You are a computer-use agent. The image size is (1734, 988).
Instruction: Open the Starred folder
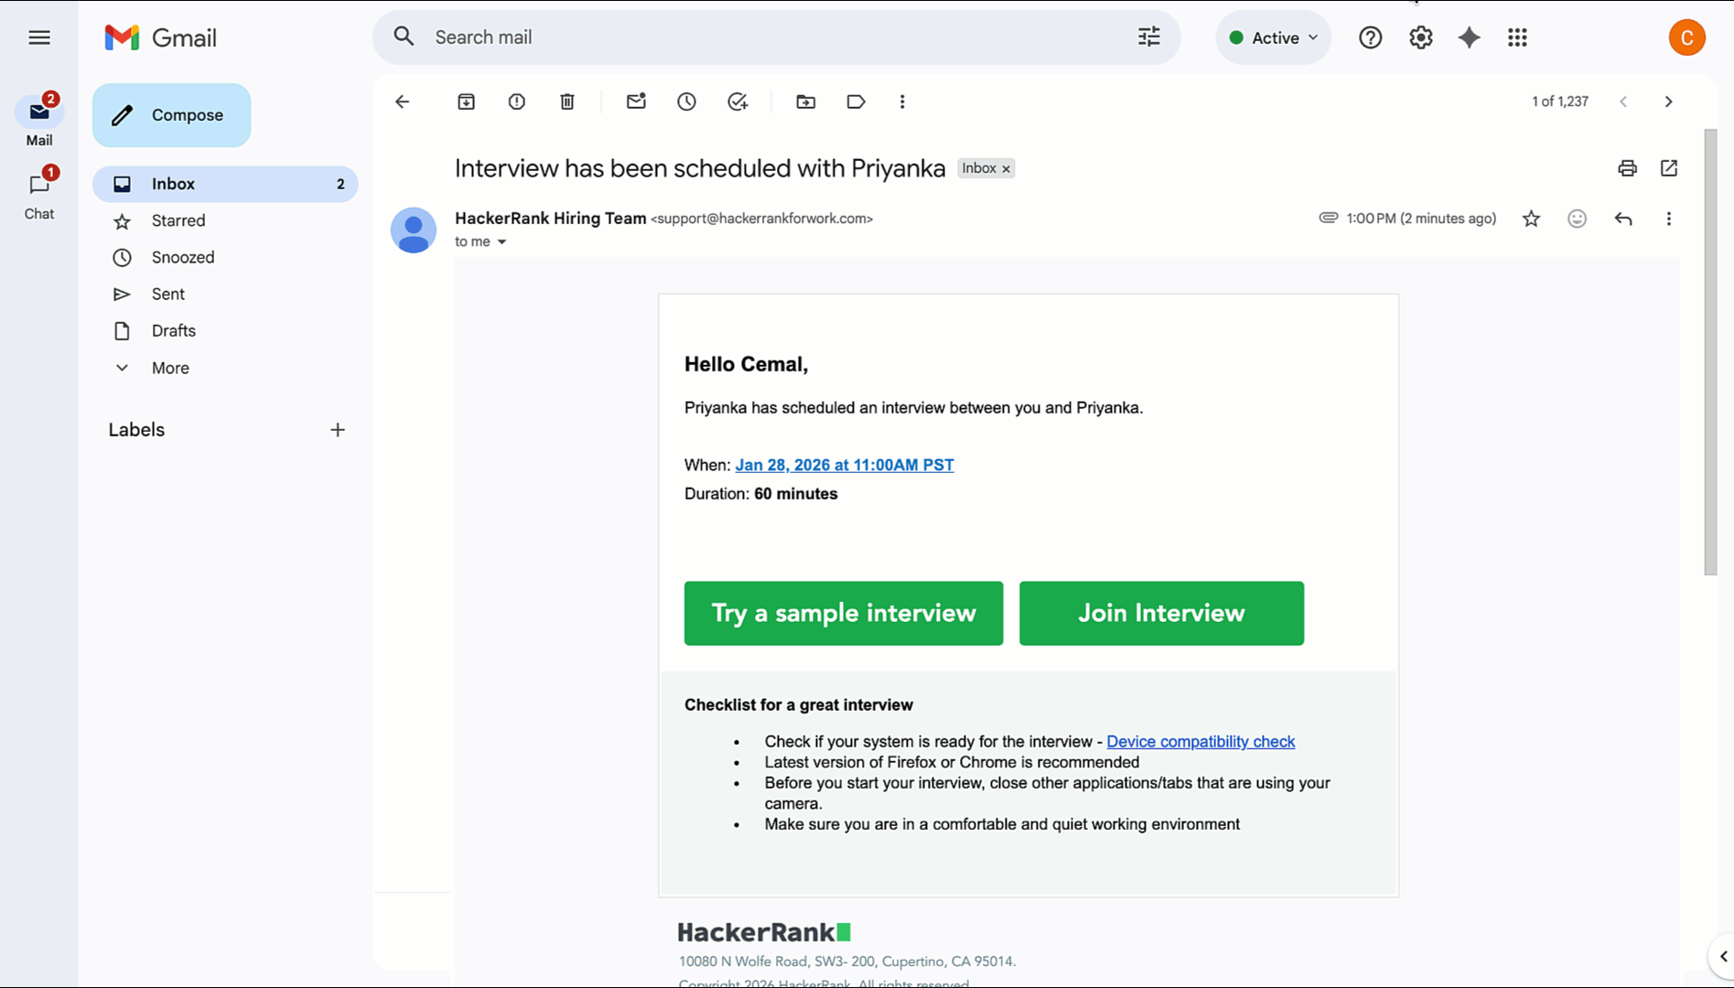178,220
